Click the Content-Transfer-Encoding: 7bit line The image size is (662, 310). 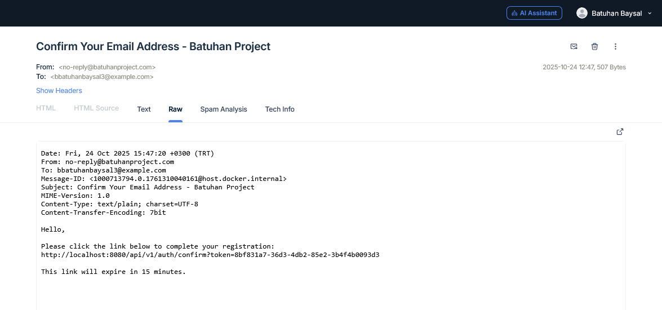104,212
